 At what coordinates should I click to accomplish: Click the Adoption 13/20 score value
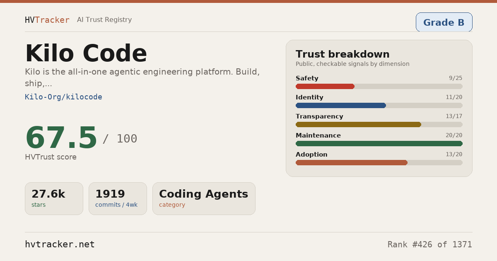coord(454,155)
